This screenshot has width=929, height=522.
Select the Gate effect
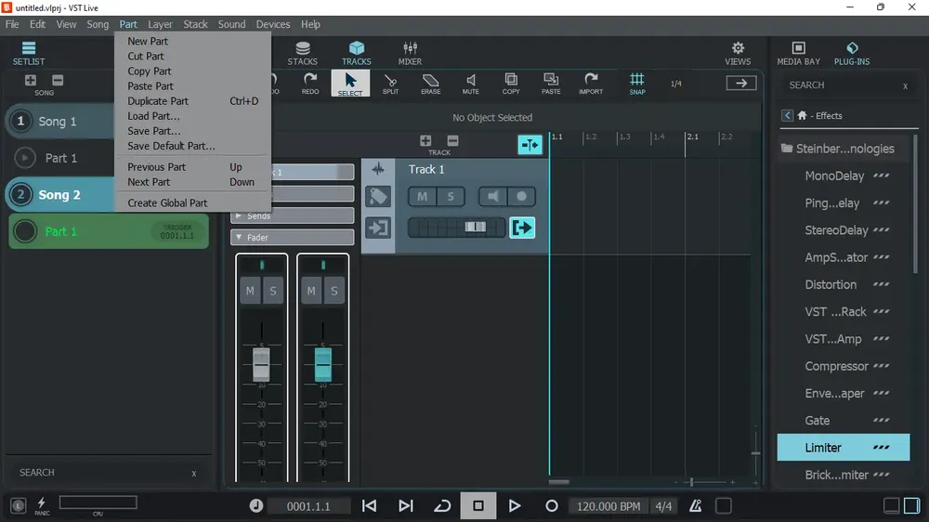tap(817, 421)
